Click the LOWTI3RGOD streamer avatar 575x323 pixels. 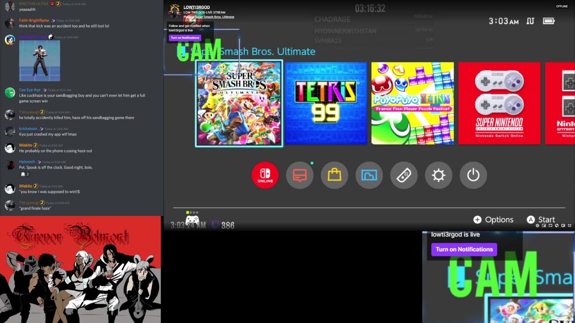[x=174, y=11]
